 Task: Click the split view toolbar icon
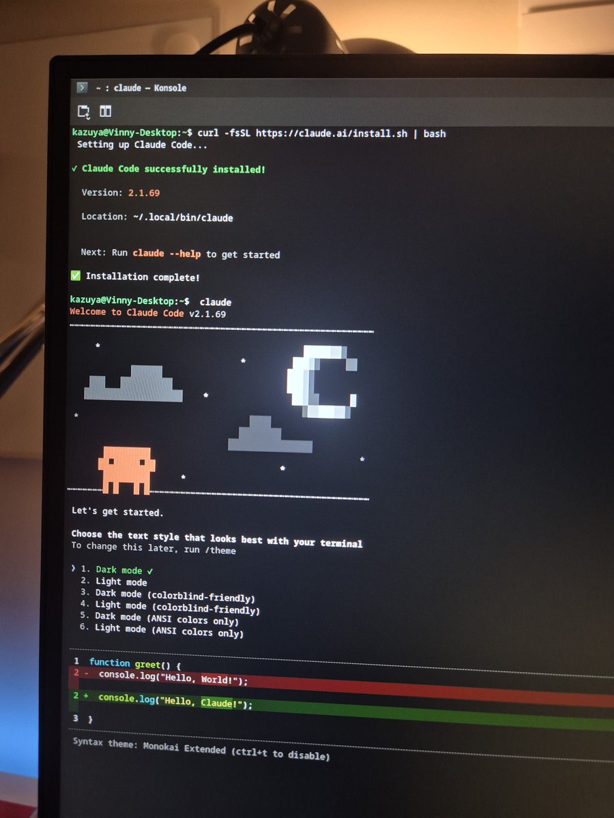click(x=105, y=110)
